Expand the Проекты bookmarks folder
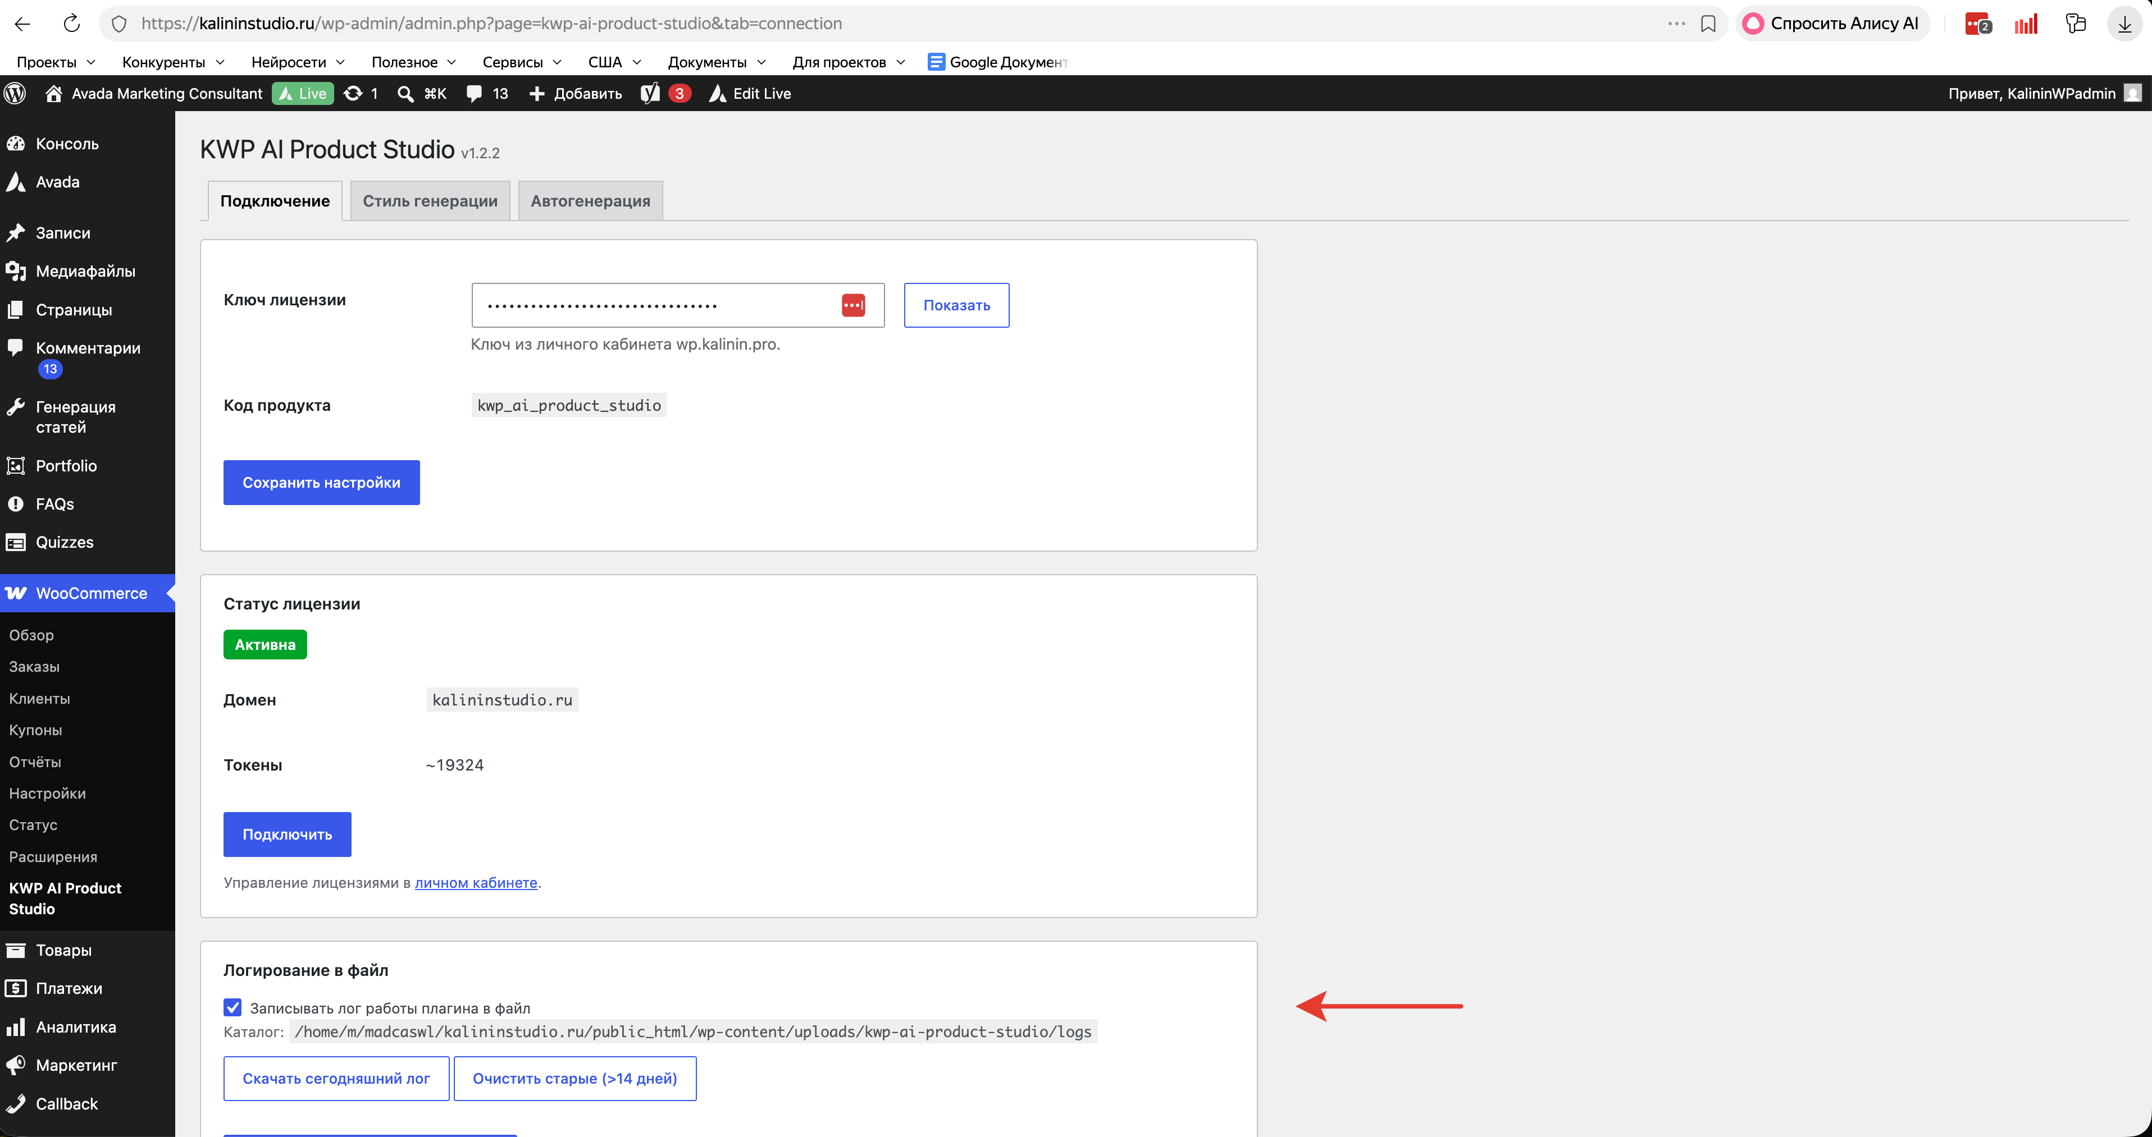The width and height of the screenshot is (2152, 1137). [56, 62]
